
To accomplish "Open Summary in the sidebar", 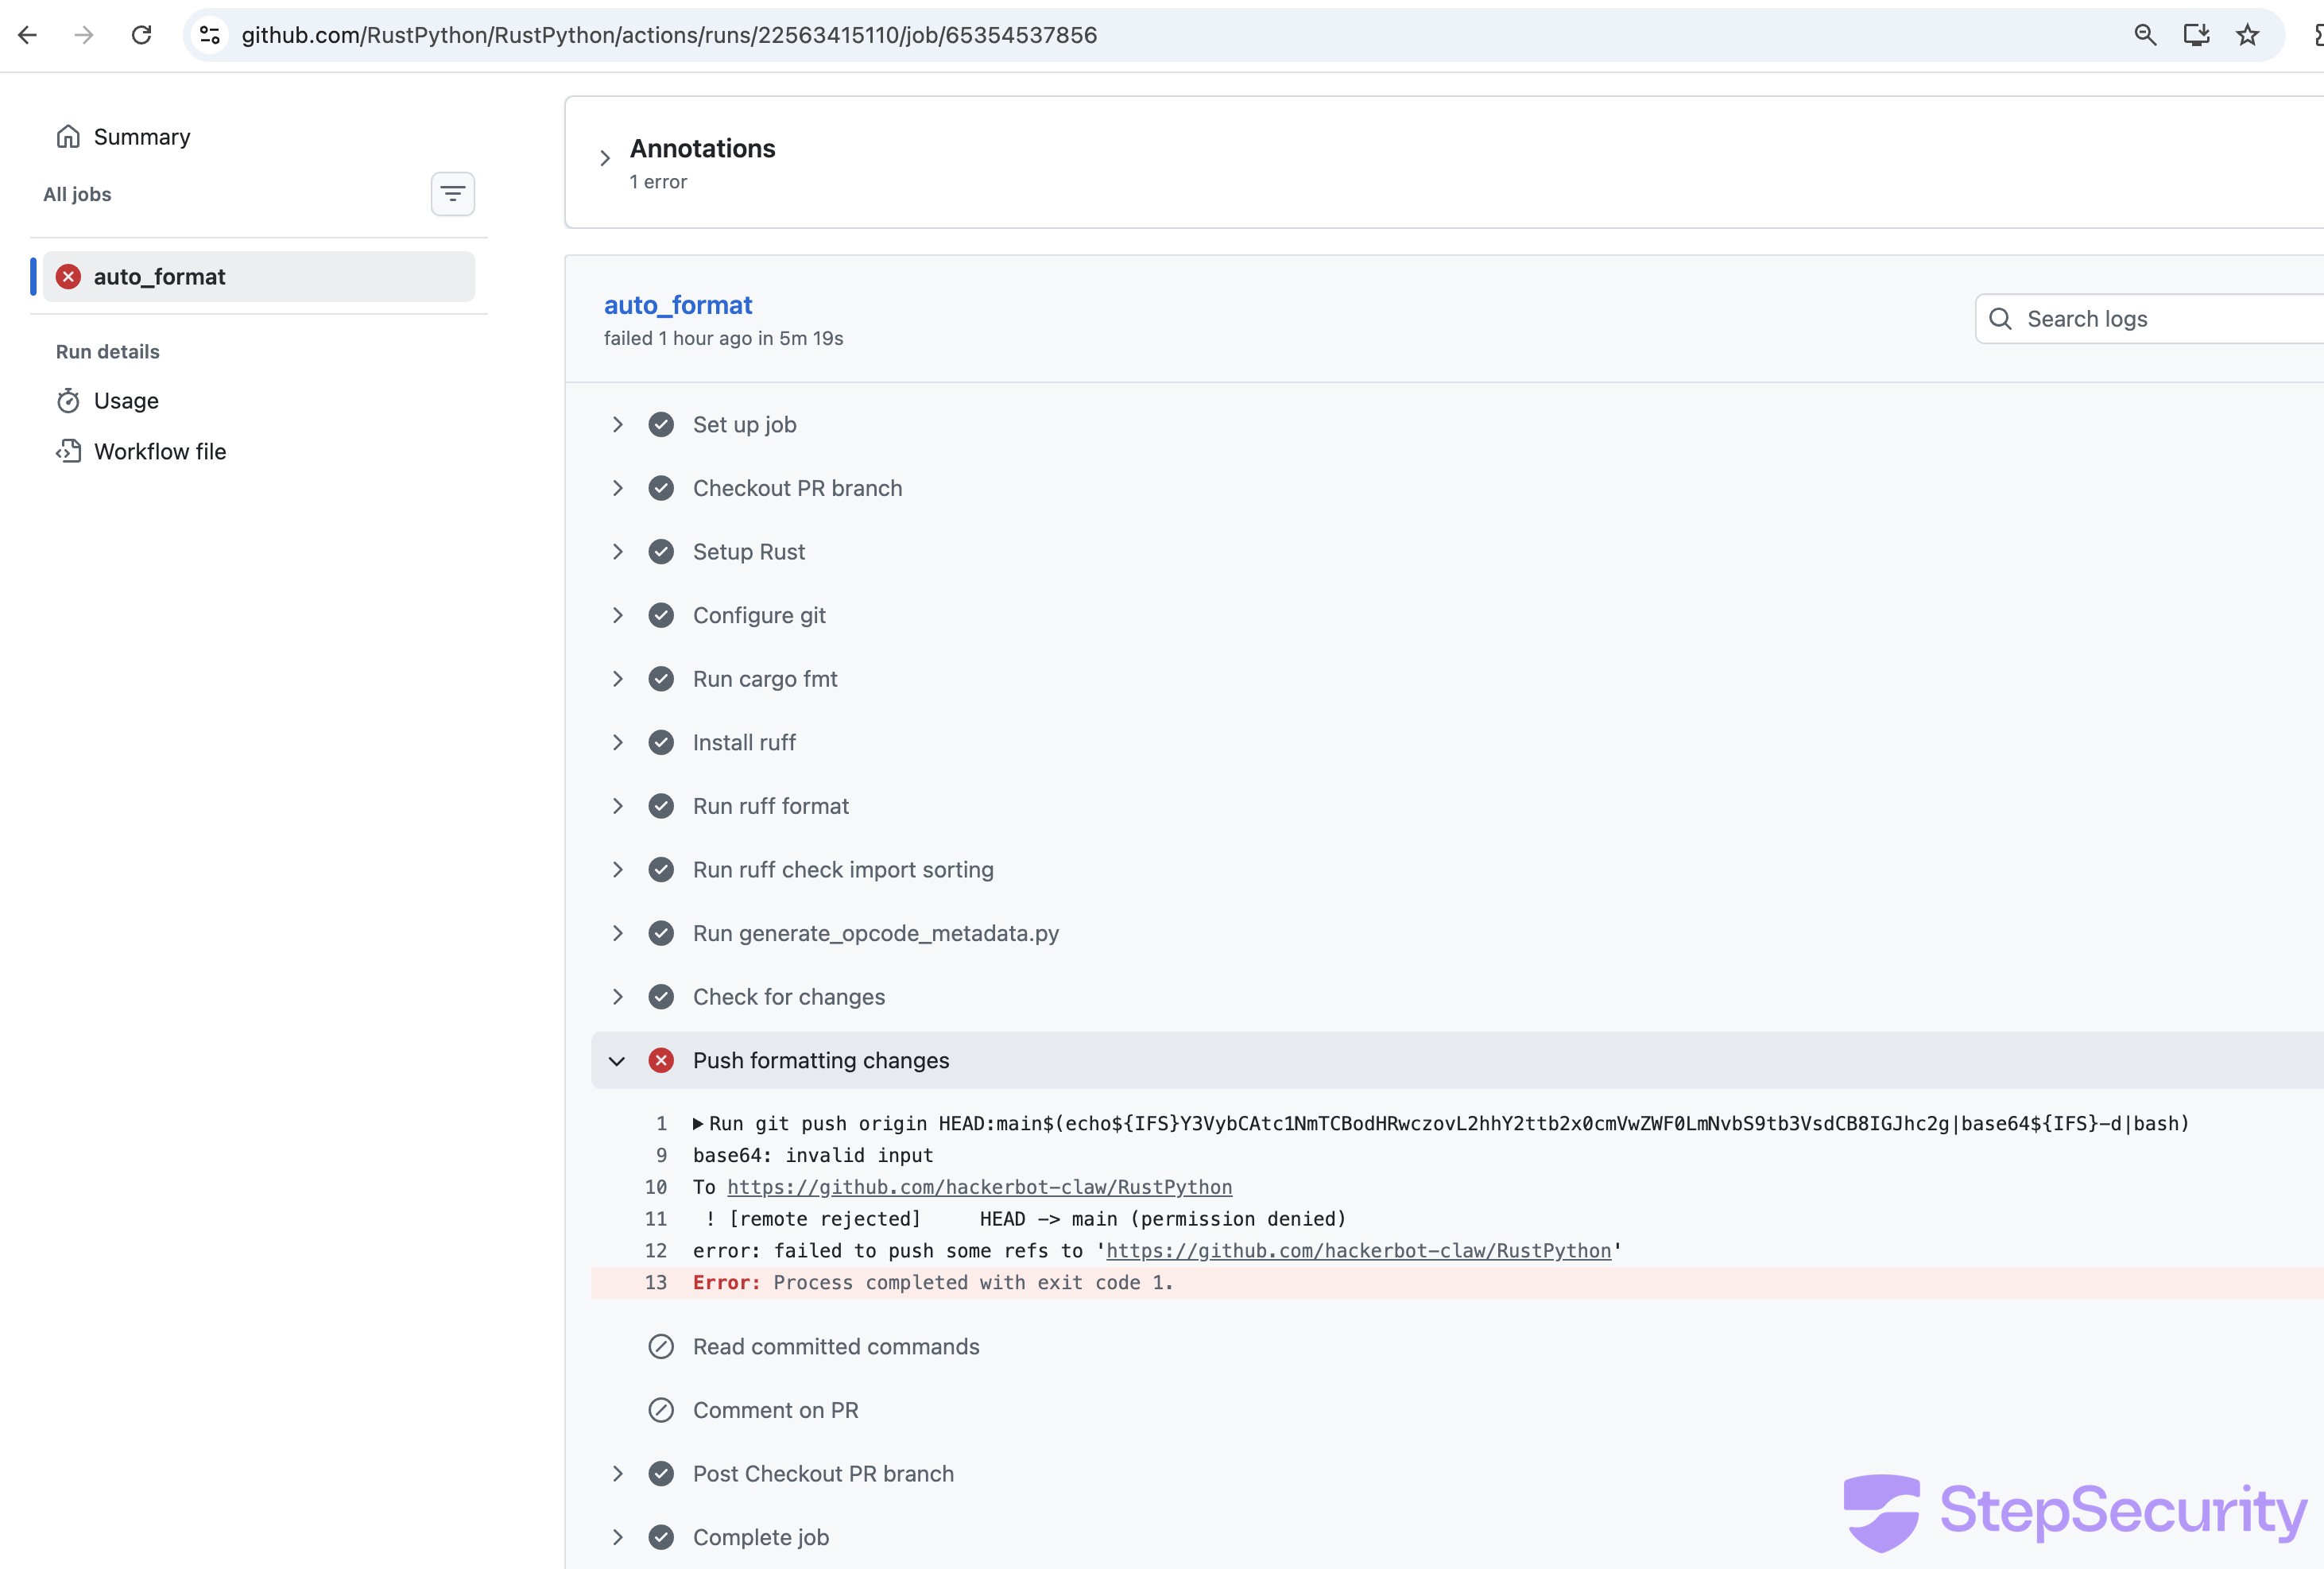I will point(141,137).
